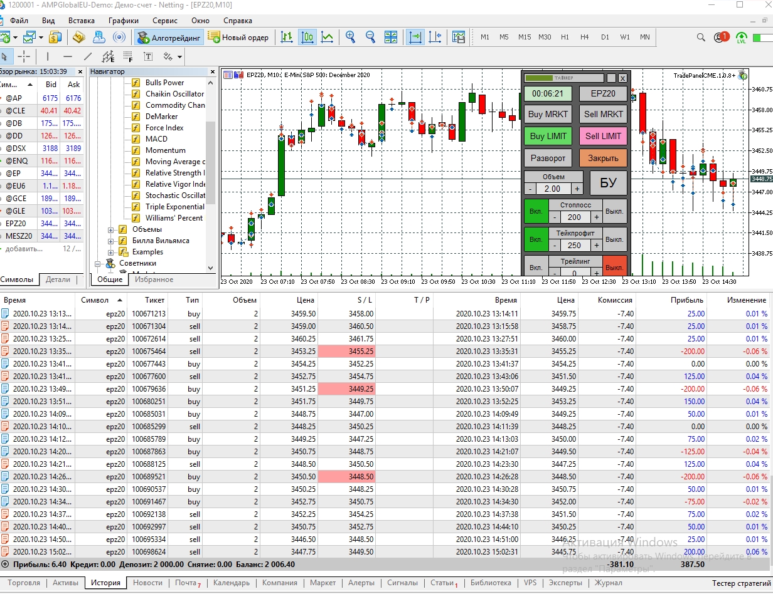
Task: Zoom in on the chart
Action: click(351, 38)
